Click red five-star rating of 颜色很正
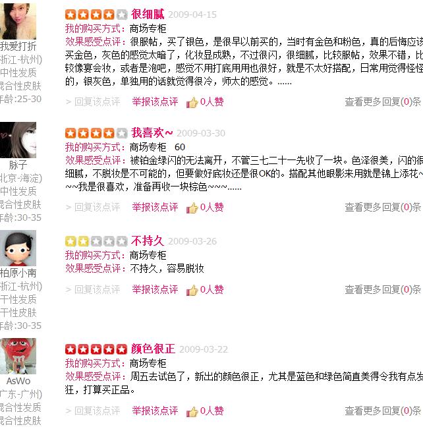This screenshot has height=429, width=423. [x=96, y=349]
